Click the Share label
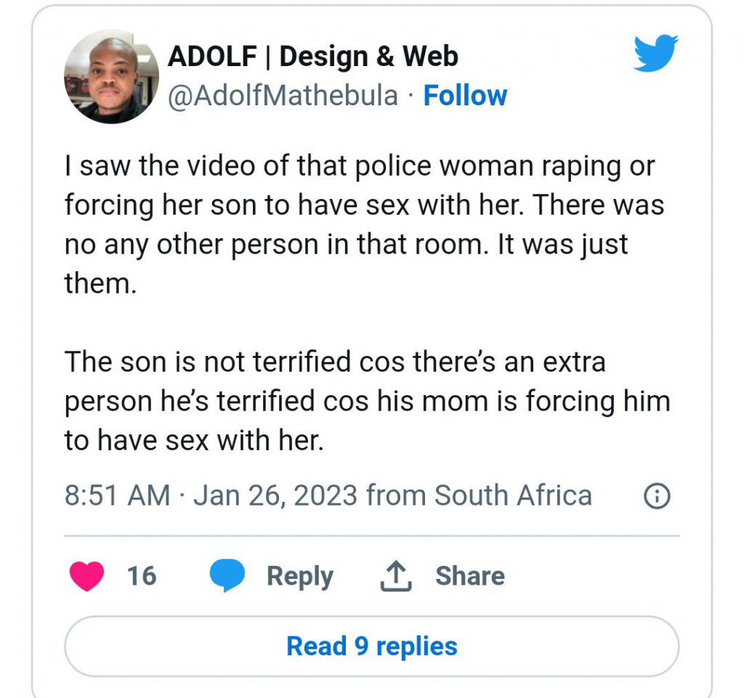The height and width of the screenshot is (698, 744). point(469,576)
